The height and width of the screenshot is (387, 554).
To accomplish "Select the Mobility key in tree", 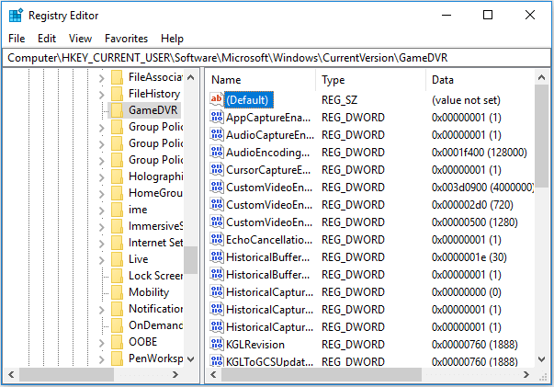I will (x=149, y=292).
